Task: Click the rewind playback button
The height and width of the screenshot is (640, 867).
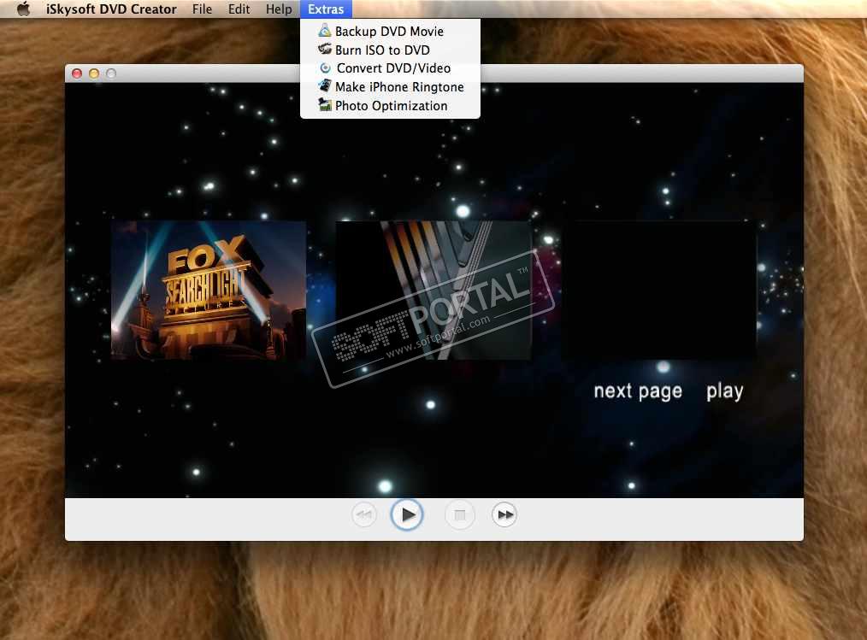Action: point(364,514)
